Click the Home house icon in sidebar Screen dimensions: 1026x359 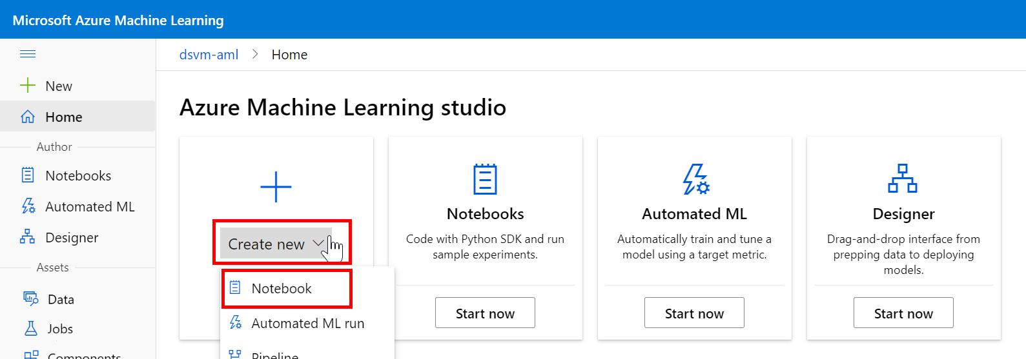coord(28,117)
